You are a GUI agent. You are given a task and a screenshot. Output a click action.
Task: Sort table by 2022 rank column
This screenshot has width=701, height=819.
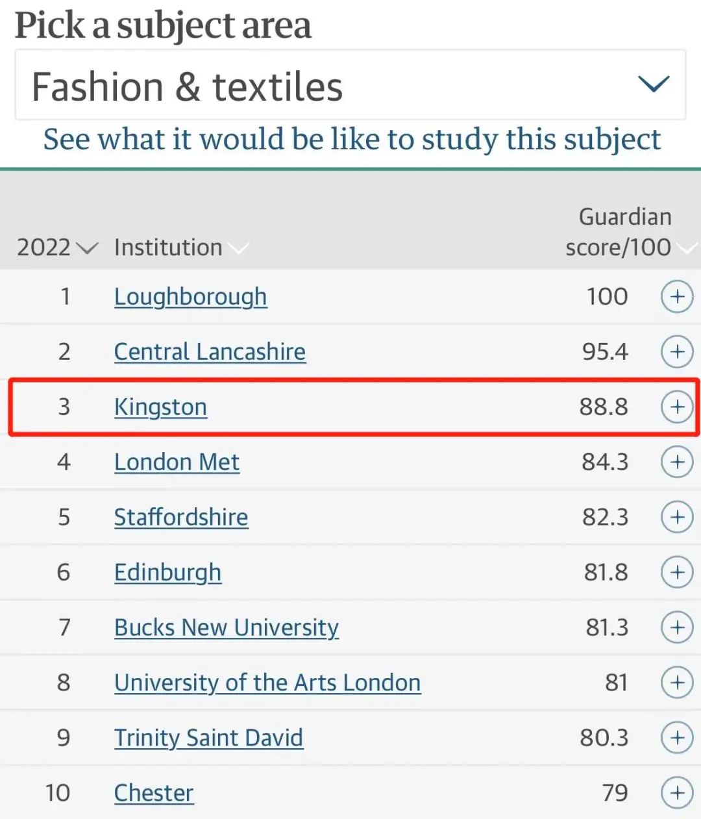56,247
